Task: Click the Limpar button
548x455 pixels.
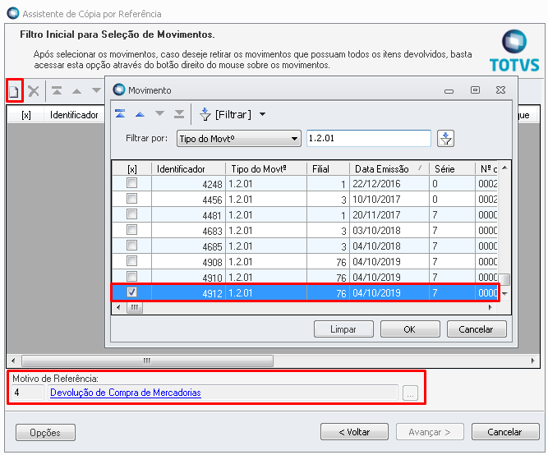Action: pyautogui.click(x=343, y=329)
